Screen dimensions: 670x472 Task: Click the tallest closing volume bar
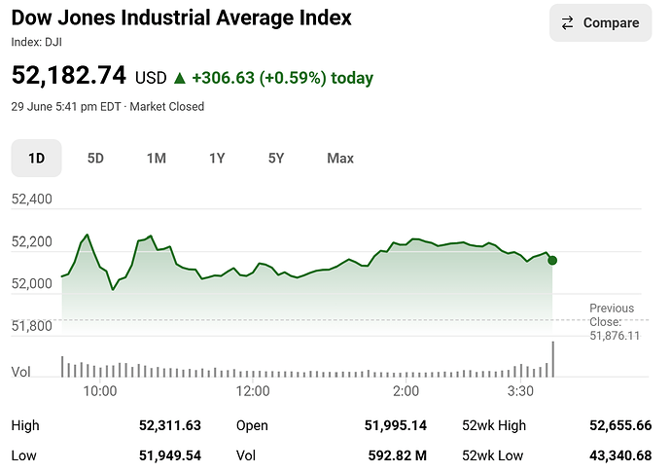click(x=553, y=359)
